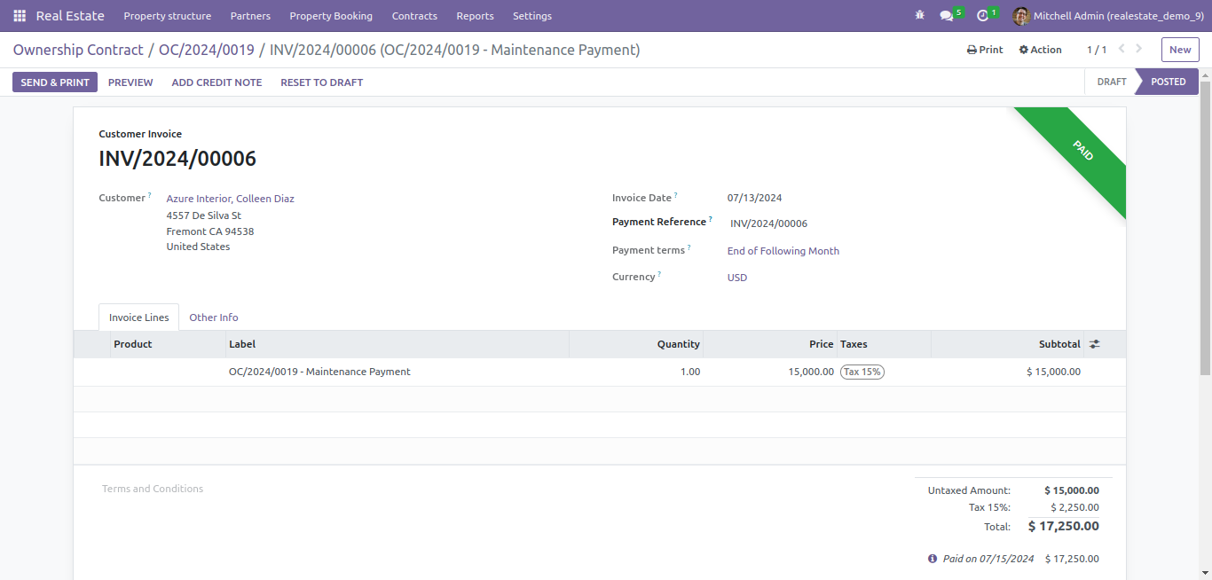
Task: Click the payment info circle icon
Action: 933,559
